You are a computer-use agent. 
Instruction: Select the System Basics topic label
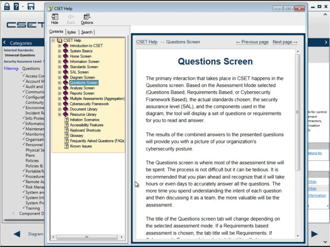[x=81, y=51]
